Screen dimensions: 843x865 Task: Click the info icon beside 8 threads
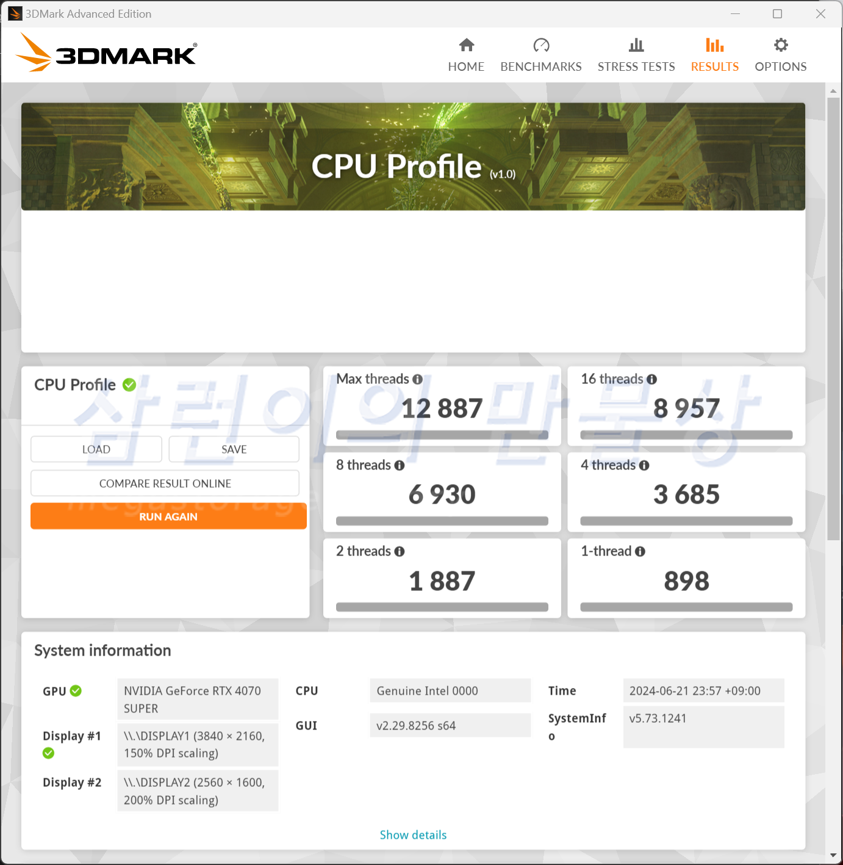pos(400,465)
